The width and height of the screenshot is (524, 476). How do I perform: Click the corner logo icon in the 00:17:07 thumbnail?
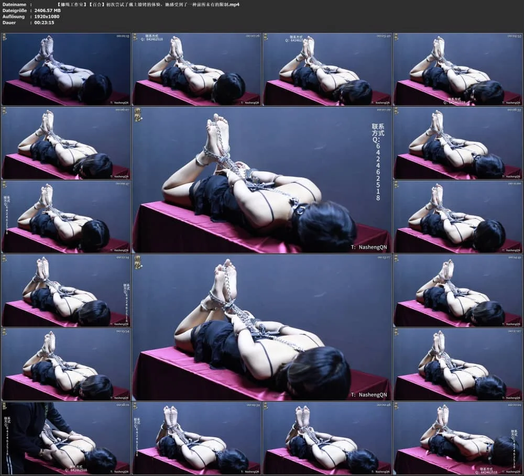pos(397,332)
